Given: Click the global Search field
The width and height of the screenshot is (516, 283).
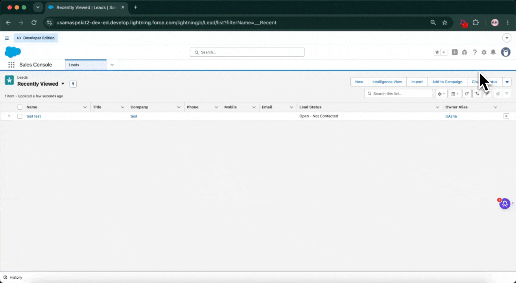Looking at the screenshot, I should coord(247,52).
